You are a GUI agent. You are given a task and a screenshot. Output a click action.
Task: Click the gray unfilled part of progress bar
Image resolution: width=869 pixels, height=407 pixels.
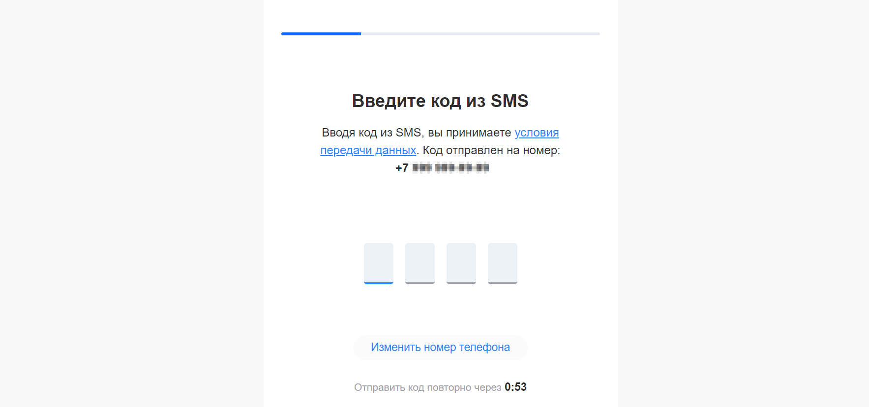point(480,34)
